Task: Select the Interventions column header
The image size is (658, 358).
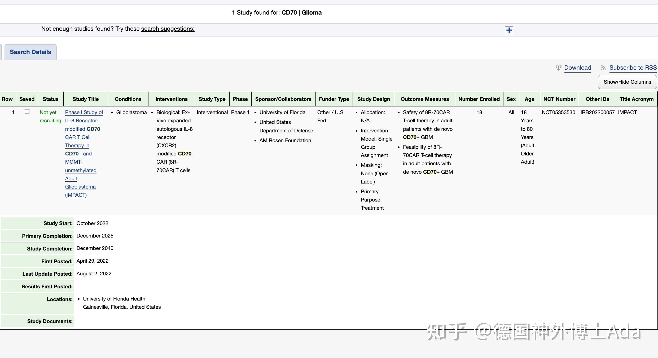Action: 171,99
